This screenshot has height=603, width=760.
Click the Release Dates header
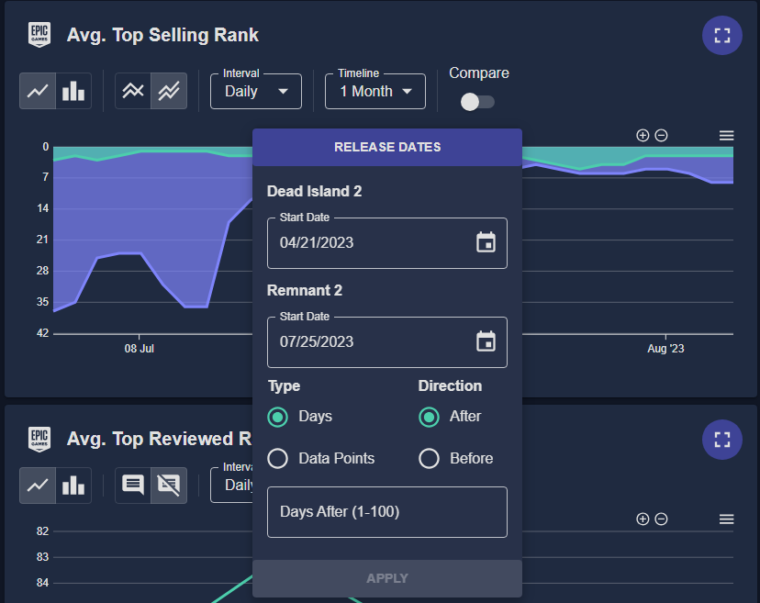coord(387,148)
